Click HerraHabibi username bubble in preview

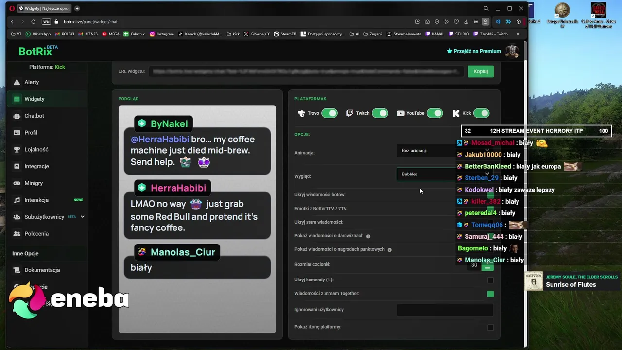pyautogui.click(x=173, y=188)
